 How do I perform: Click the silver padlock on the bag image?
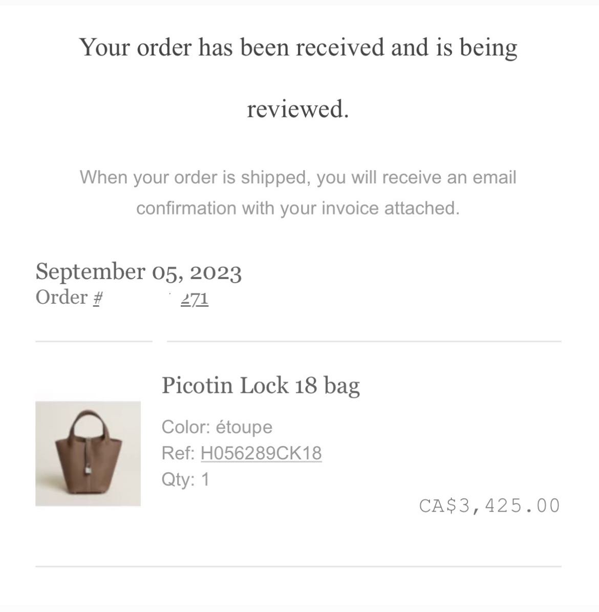pos(89,468)
